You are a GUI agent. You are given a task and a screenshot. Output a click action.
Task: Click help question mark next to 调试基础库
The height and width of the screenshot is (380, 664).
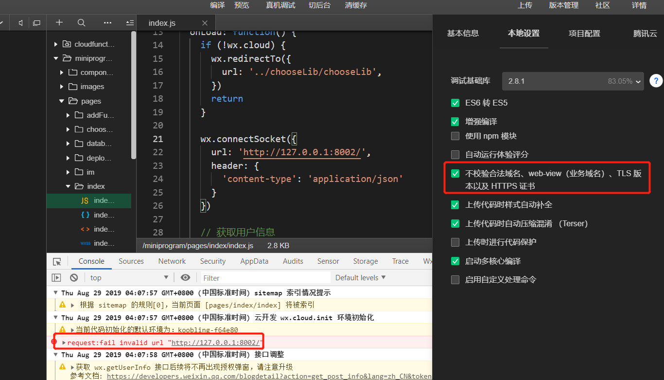pos(656,81)
